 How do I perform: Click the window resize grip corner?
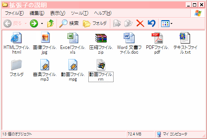click(x=204, y=136)
